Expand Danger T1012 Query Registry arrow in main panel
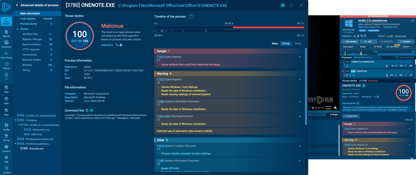416x175 pixels. [300, 57]
